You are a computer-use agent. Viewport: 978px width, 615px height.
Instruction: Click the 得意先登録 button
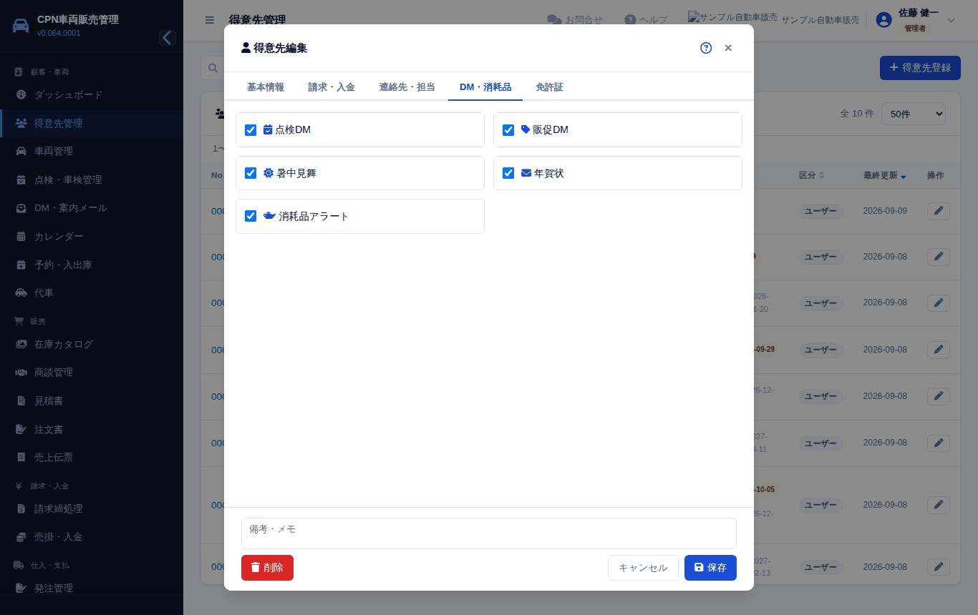pyautogui.click(x=920, y=68)
